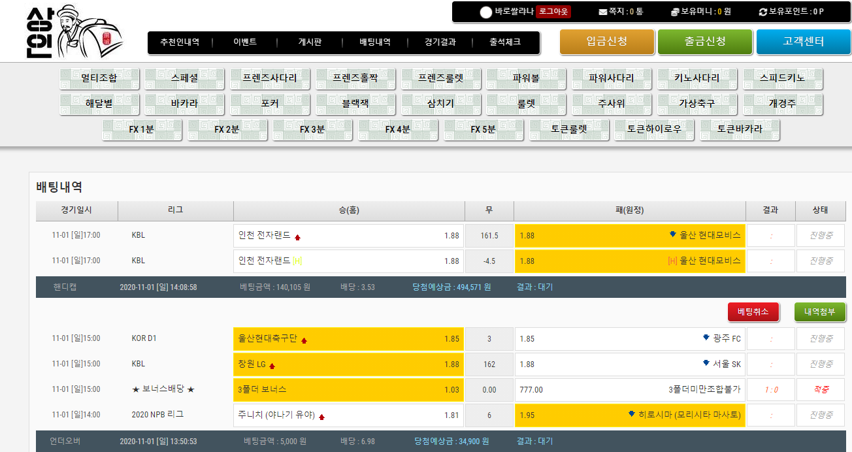
Task: Click the coins 보유머니 icon
Action: pyautogui.click(x=675, y=12)
